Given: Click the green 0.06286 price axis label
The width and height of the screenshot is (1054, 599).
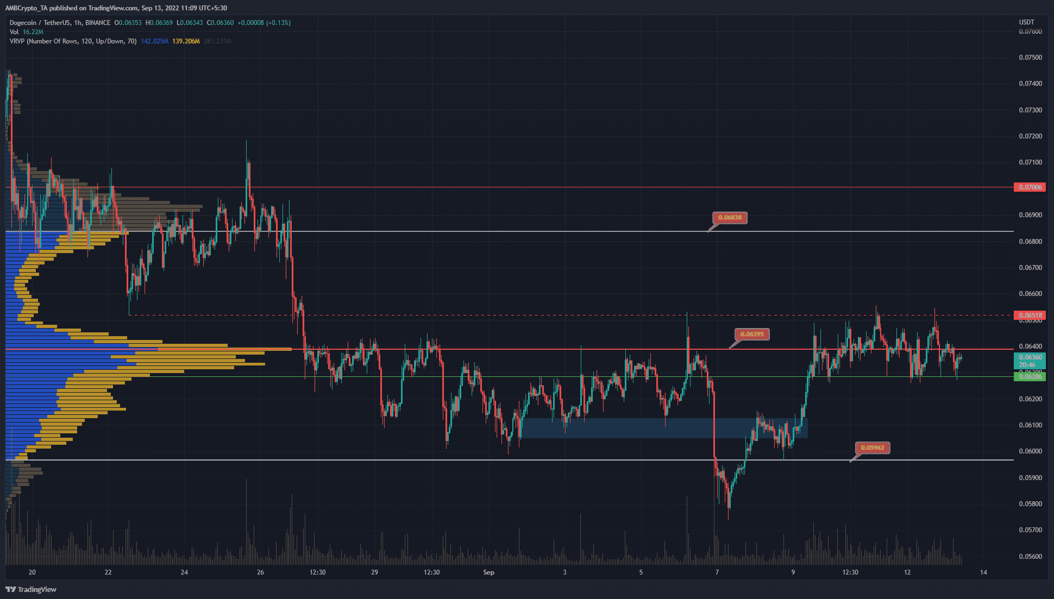Looking at the screenshot, I should pos(1030,377).
